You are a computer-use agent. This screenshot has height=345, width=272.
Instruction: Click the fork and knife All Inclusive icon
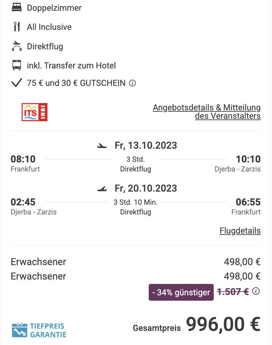[x=17, y=27]
